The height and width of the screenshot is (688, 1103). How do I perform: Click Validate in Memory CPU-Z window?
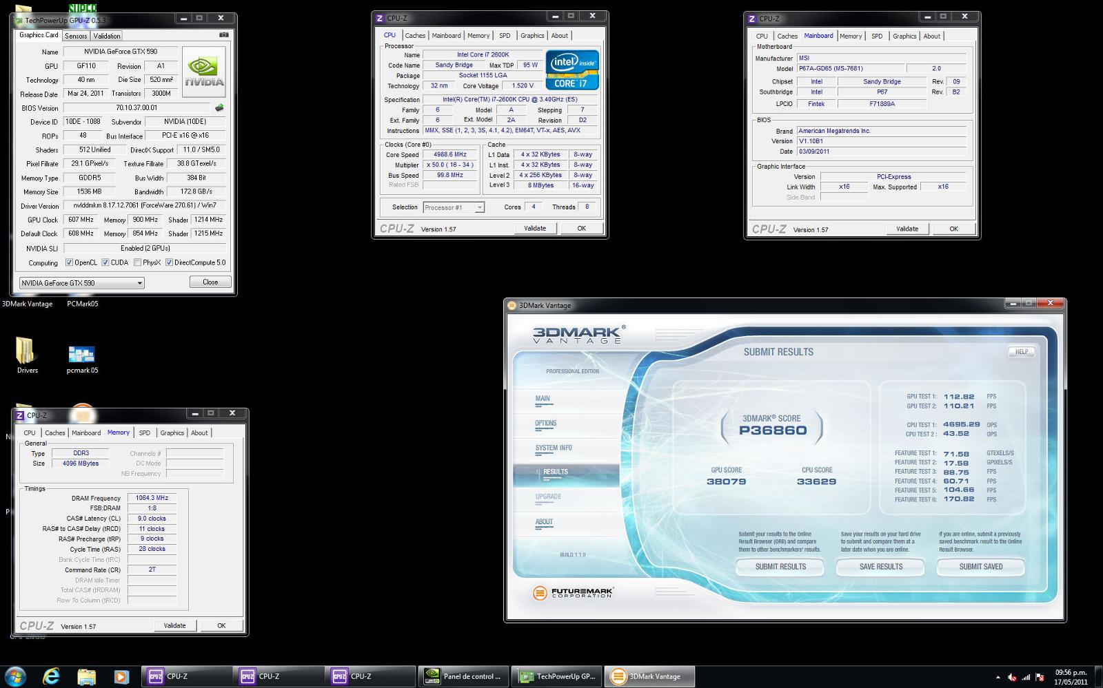[x=174, y=625]
